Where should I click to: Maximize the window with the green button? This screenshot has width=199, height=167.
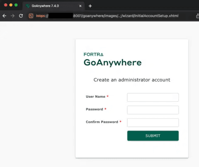(x=16, y=5)
